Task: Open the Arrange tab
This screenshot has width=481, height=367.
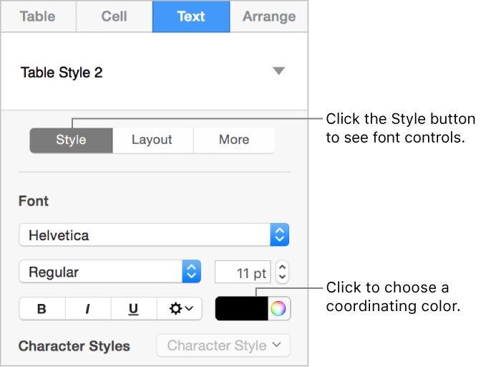Action: point(269,16)
